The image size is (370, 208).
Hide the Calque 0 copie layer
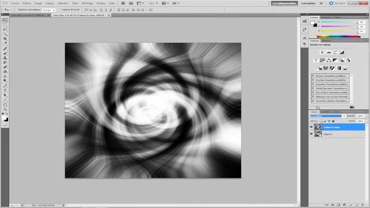(311, 127)
